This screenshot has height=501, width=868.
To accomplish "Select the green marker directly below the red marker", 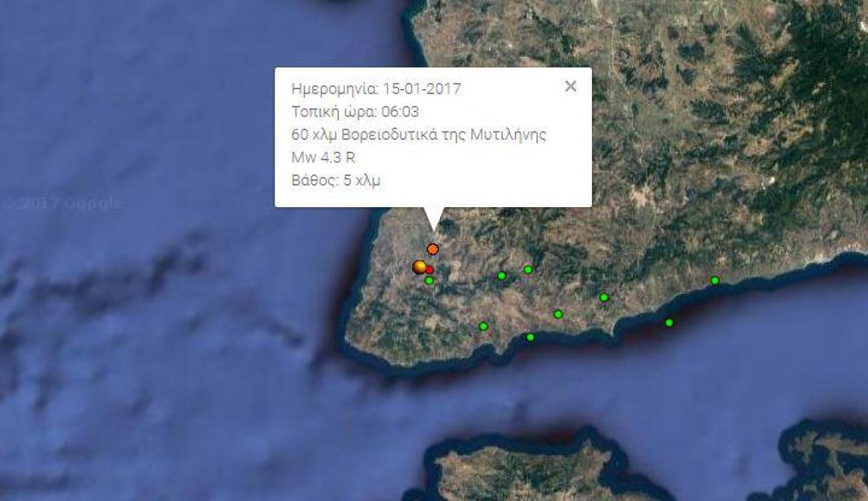I will pos(429,280).
